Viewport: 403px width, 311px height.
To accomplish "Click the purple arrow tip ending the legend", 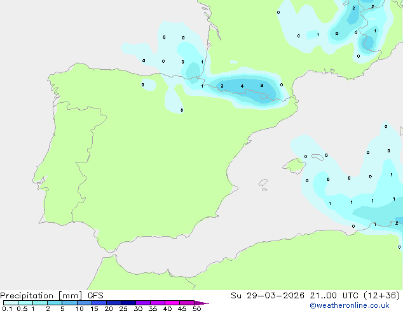I will coord(201,303).
